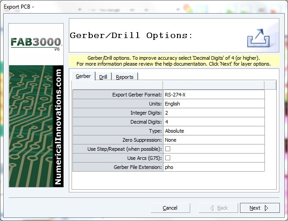Click the disabled Back button
288x221 pixels.
coord(218,208)
